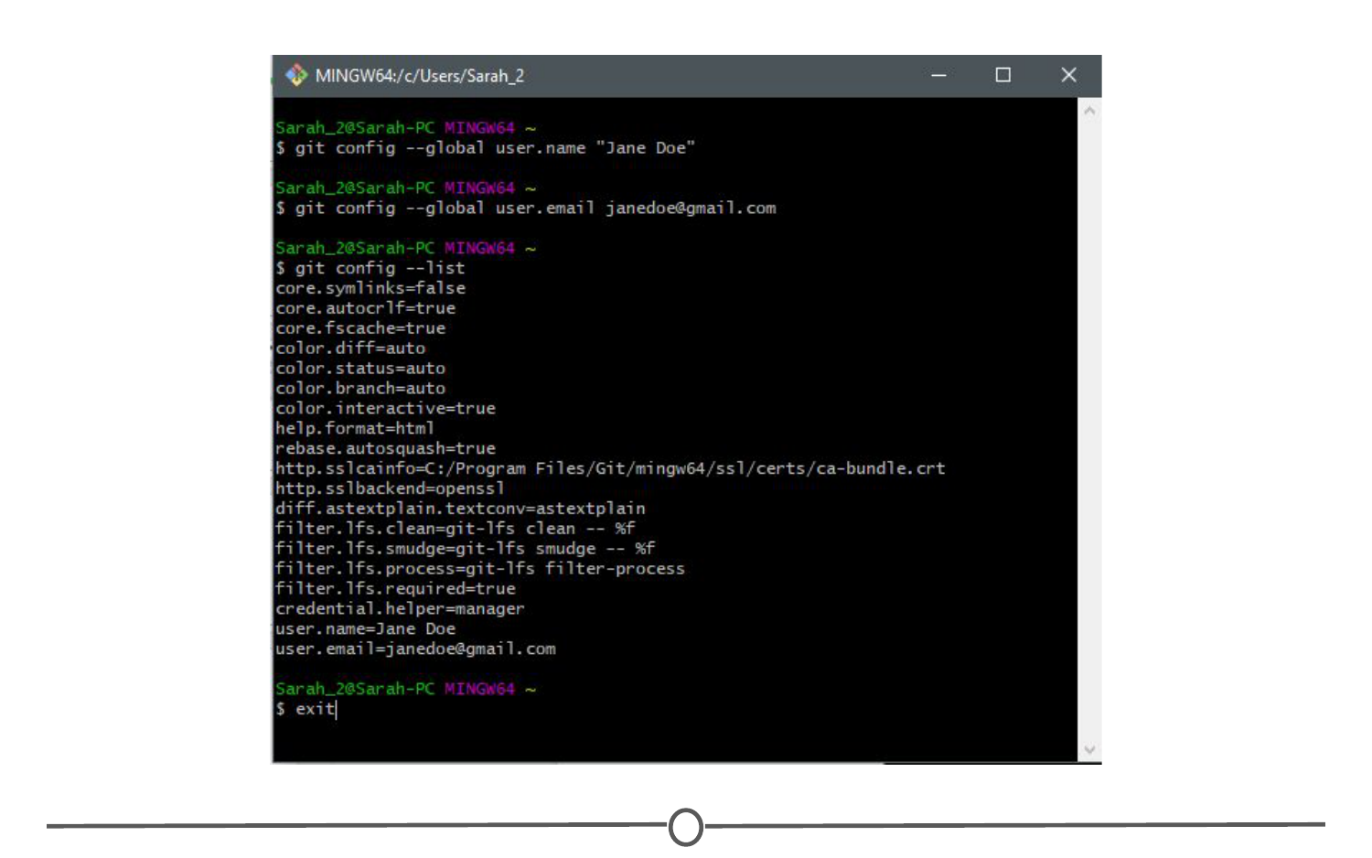Click the http.sslcainfo ca-bundle.crt path line
Screen dimensions: 1372x858
click(610, 468)
